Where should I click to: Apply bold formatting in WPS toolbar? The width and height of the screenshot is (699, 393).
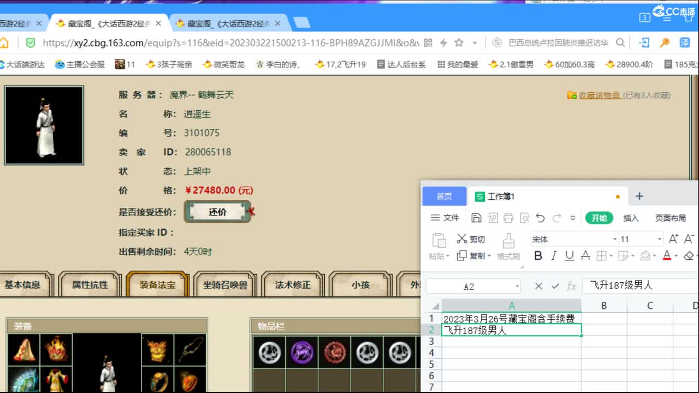538,256
